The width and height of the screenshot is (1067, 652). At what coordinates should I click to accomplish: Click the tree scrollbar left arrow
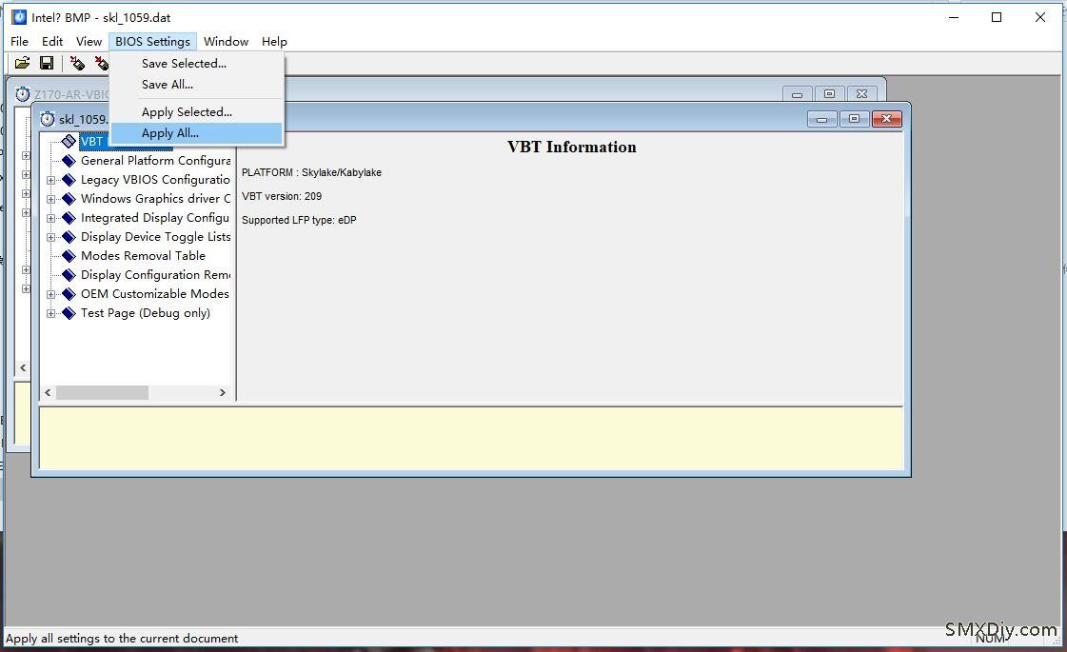pos(48,393)
